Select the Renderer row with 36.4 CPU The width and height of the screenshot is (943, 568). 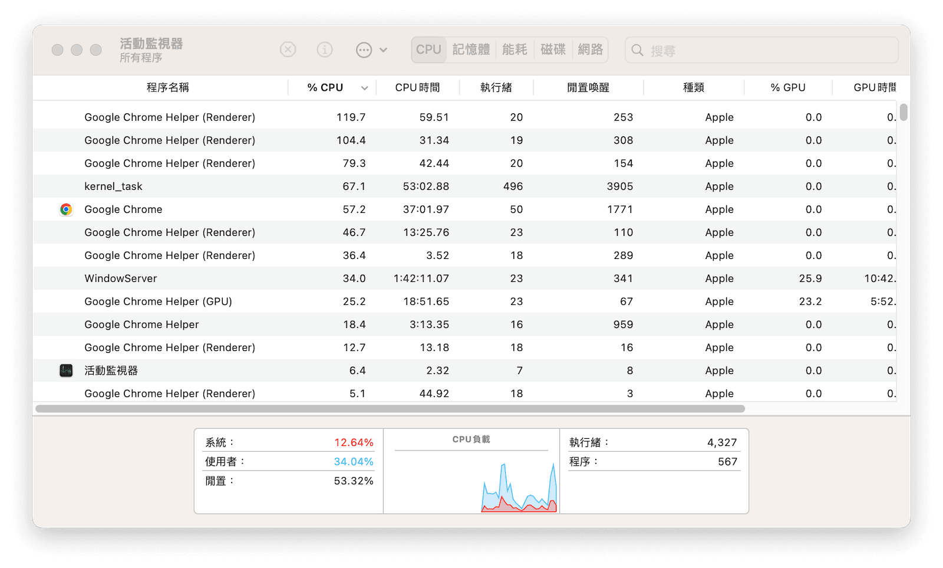click(x=464, y=255)
